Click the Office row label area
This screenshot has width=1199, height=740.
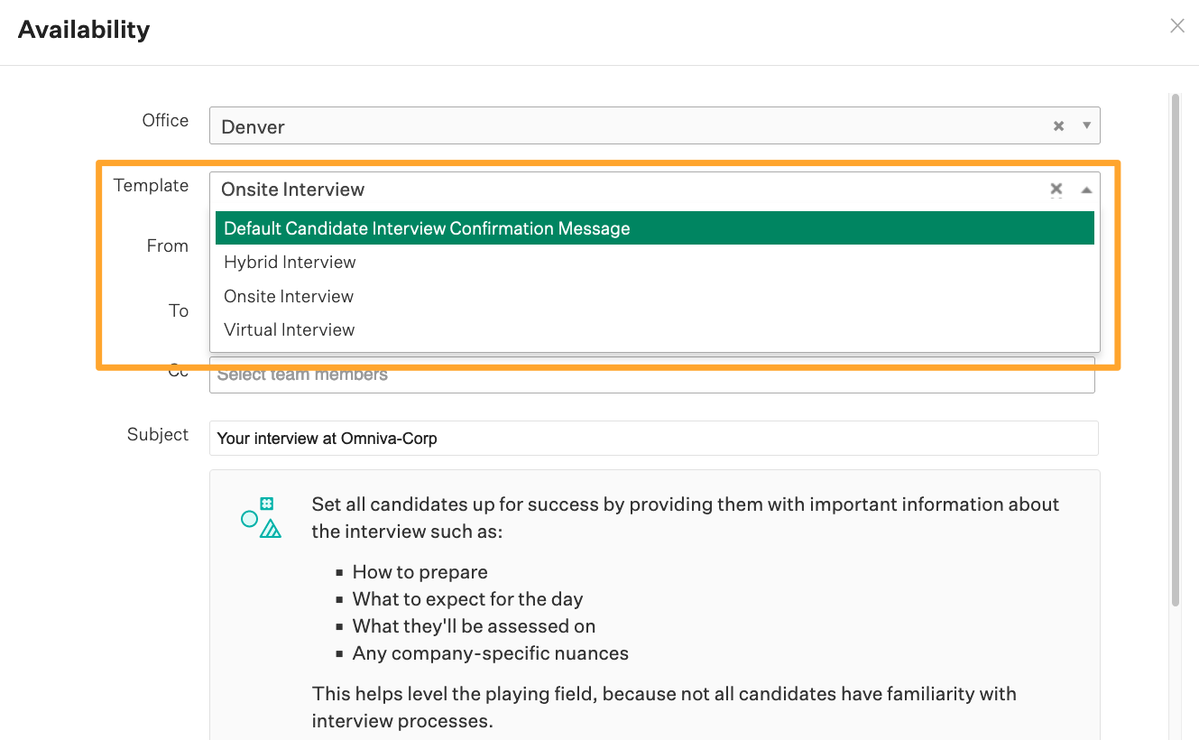164,120
